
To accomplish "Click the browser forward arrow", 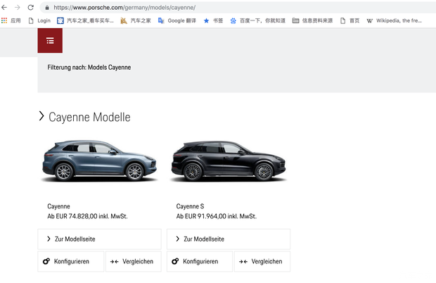I will (18, 7).
